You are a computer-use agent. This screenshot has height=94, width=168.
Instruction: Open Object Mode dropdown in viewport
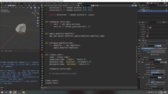click(x=6, y=8)
